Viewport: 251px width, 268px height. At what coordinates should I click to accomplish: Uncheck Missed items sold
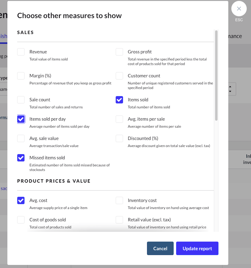pyautogui.click(x=21, y=158)
